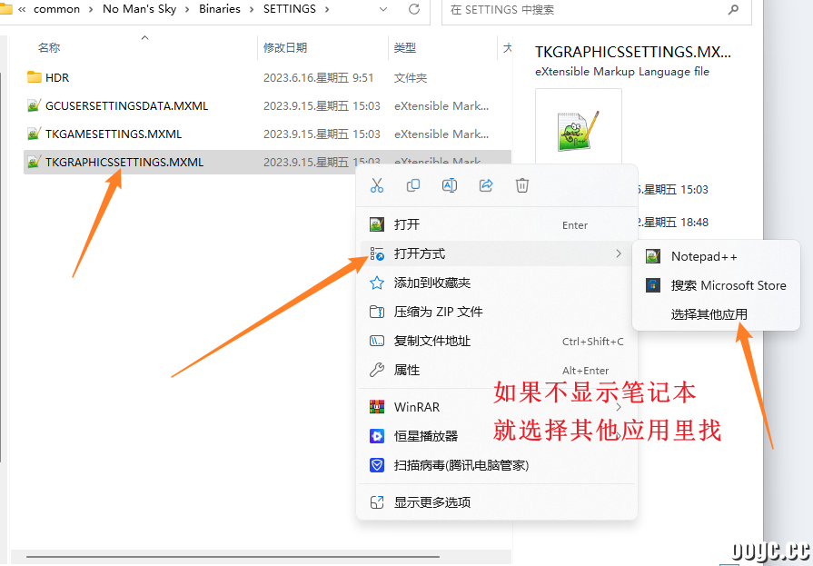
Task: Select 压缩为 ZIP 文件 menu entry
Action: (x=497, y=312)
